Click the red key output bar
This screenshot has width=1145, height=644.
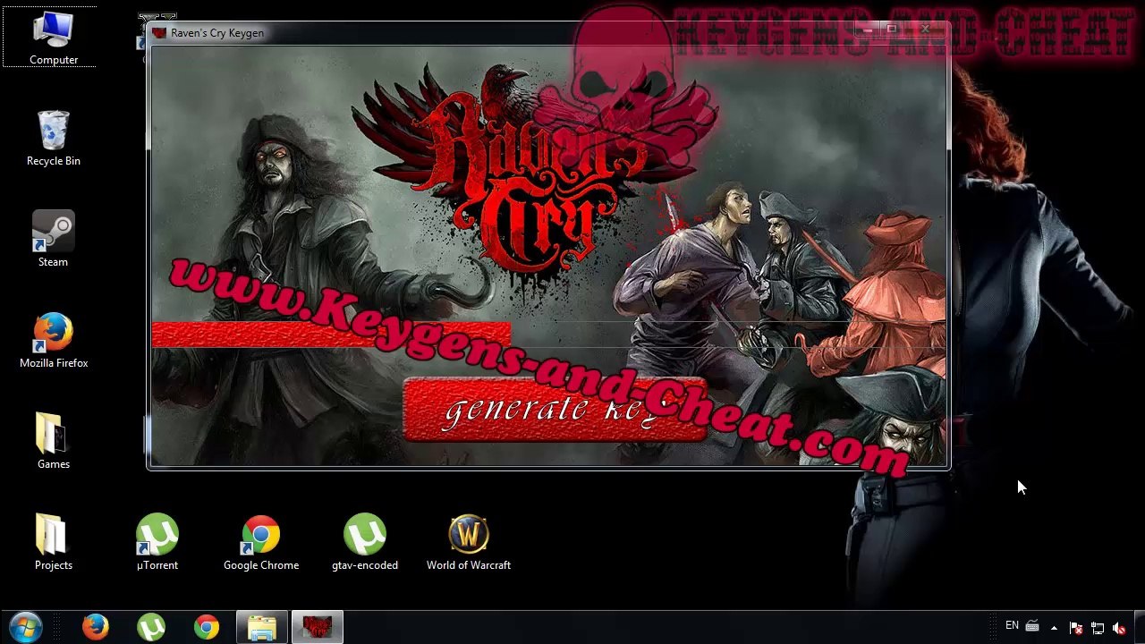point(331,335)
